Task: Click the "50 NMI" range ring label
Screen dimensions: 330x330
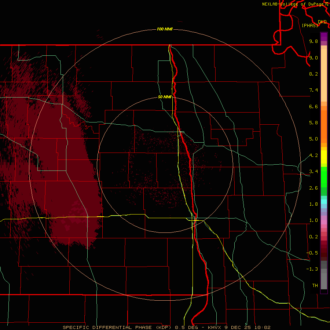Action: click(165, 97)
